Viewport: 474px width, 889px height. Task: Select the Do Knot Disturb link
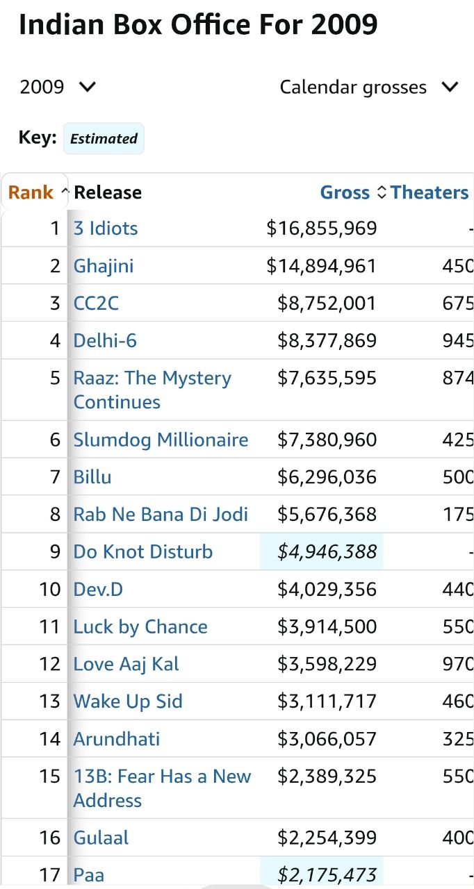(143, 552)
